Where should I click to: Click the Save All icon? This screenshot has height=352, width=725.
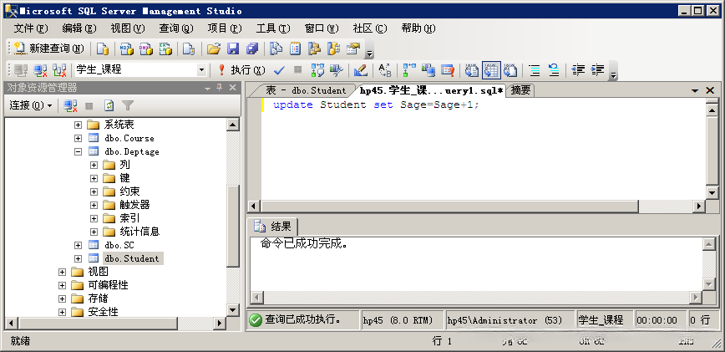[x=252, y=48]
